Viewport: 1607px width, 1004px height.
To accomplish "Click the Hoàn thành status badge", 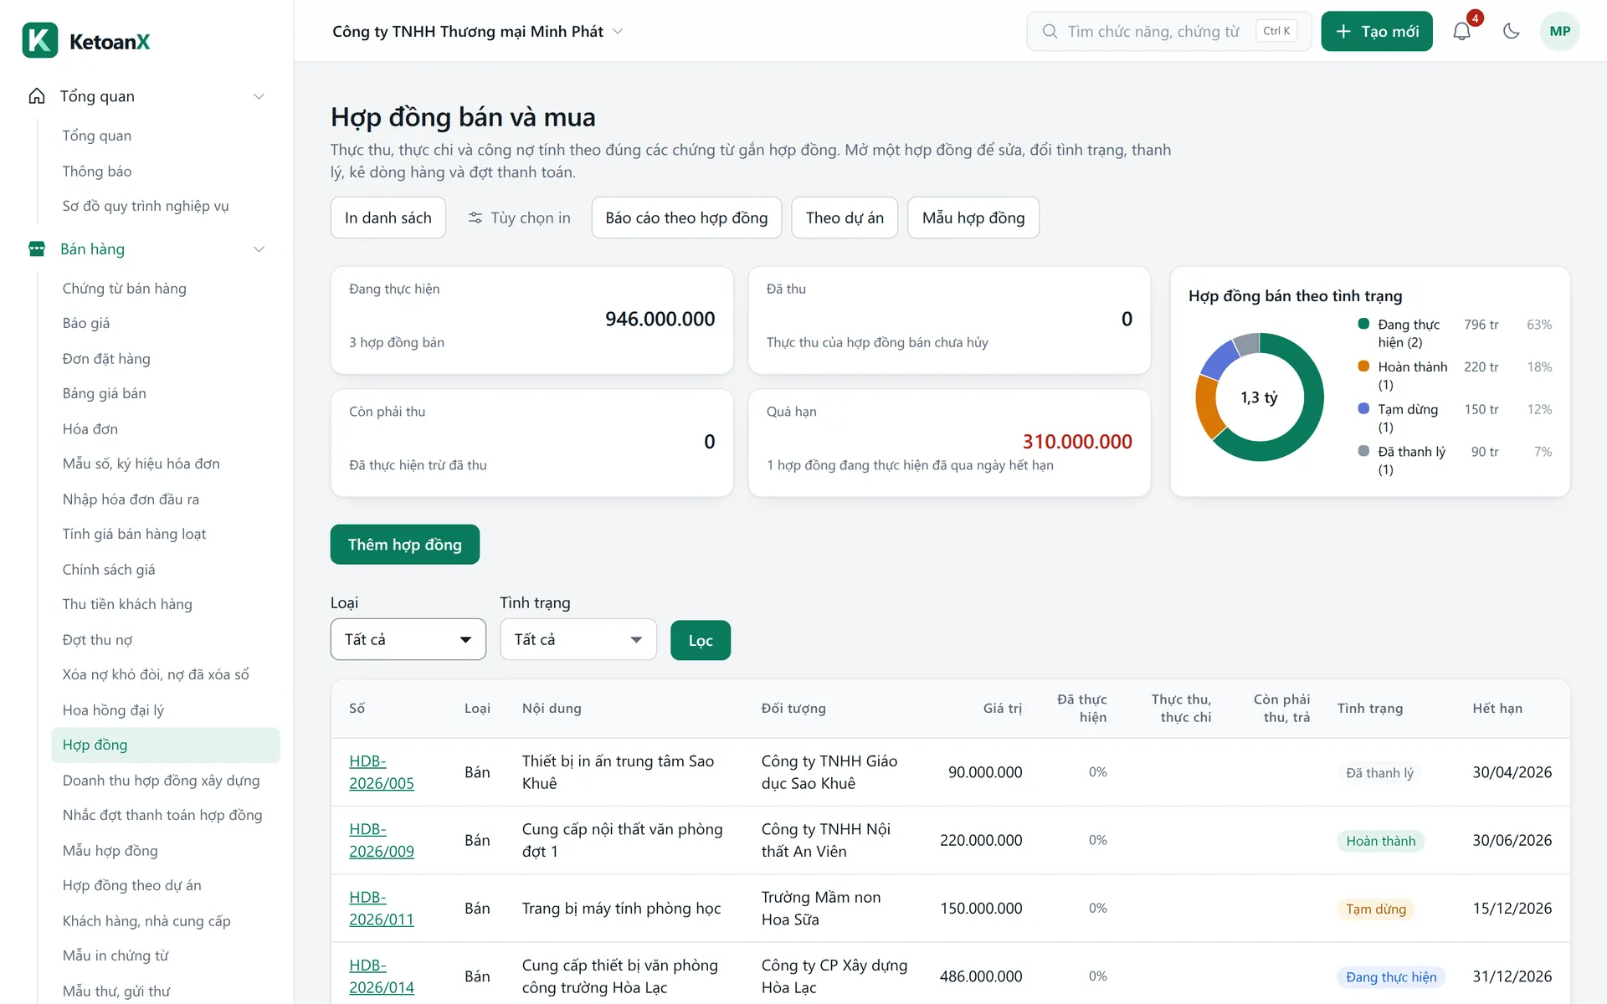I will [x=1381, y=841].
